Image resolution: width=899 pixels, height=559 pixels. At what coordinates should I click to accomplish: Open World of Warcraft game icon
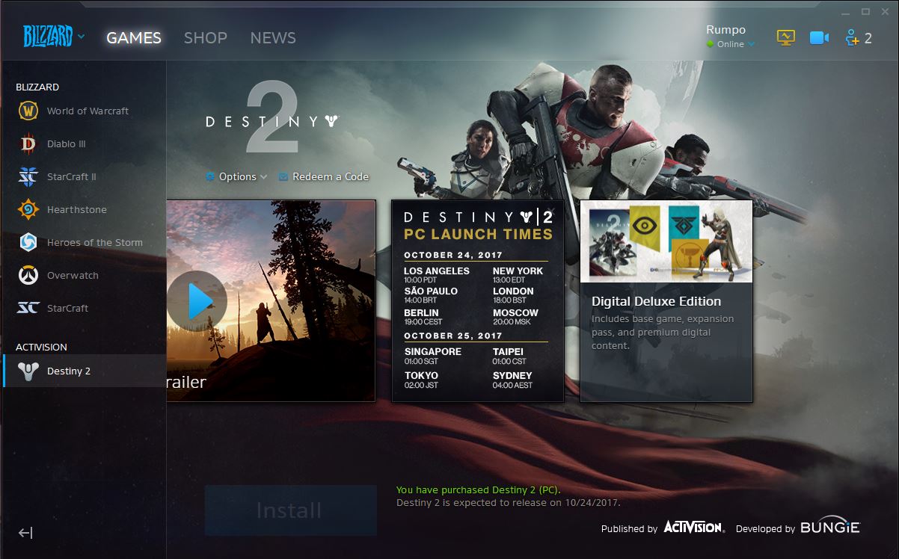point(28,111)
